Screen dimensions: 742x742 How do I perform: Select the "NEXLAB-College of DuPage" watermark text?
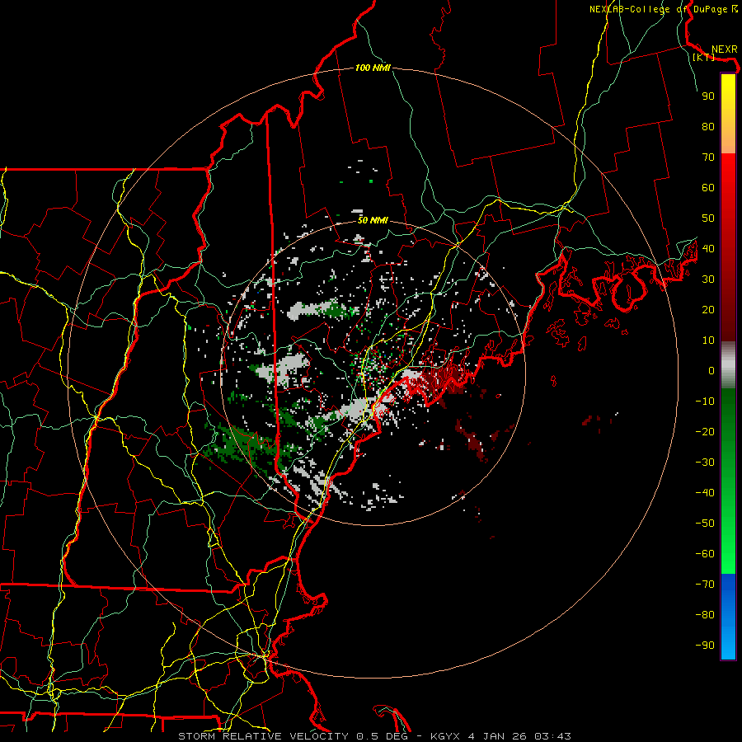click(658, 9)
